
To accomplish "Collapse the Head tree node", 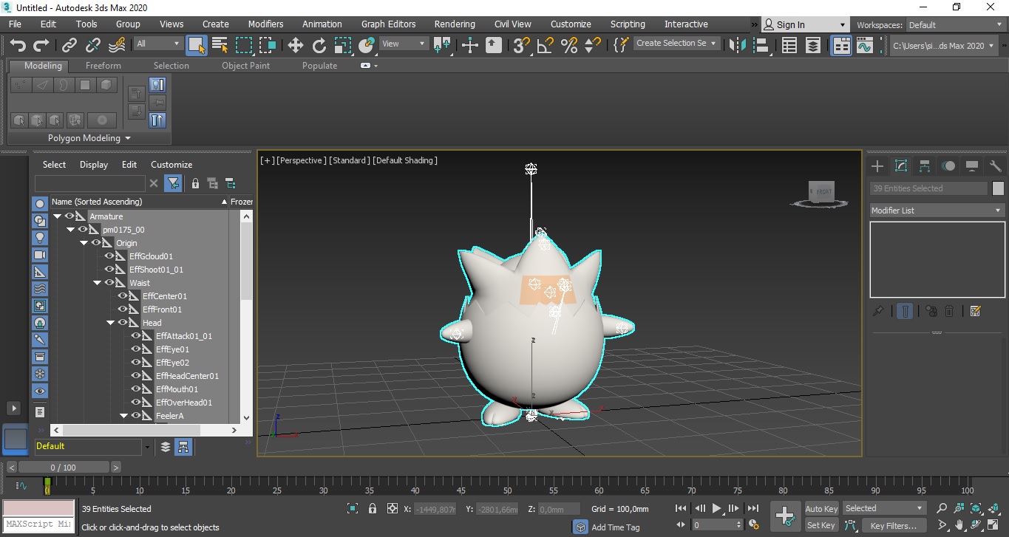I will tap(110, 323).
